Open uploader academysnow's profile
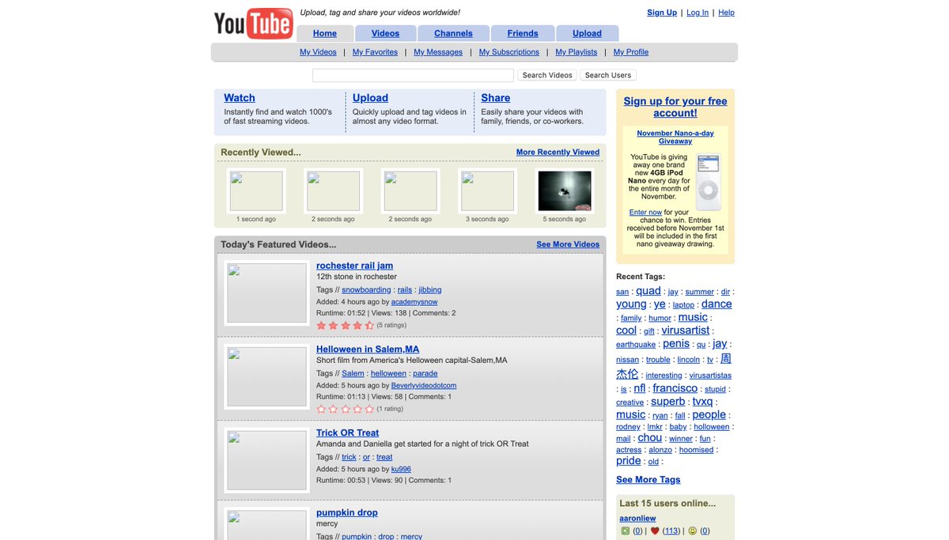This screenshot has height=540, width=949. pyautogui.click(x=414, y=302)
